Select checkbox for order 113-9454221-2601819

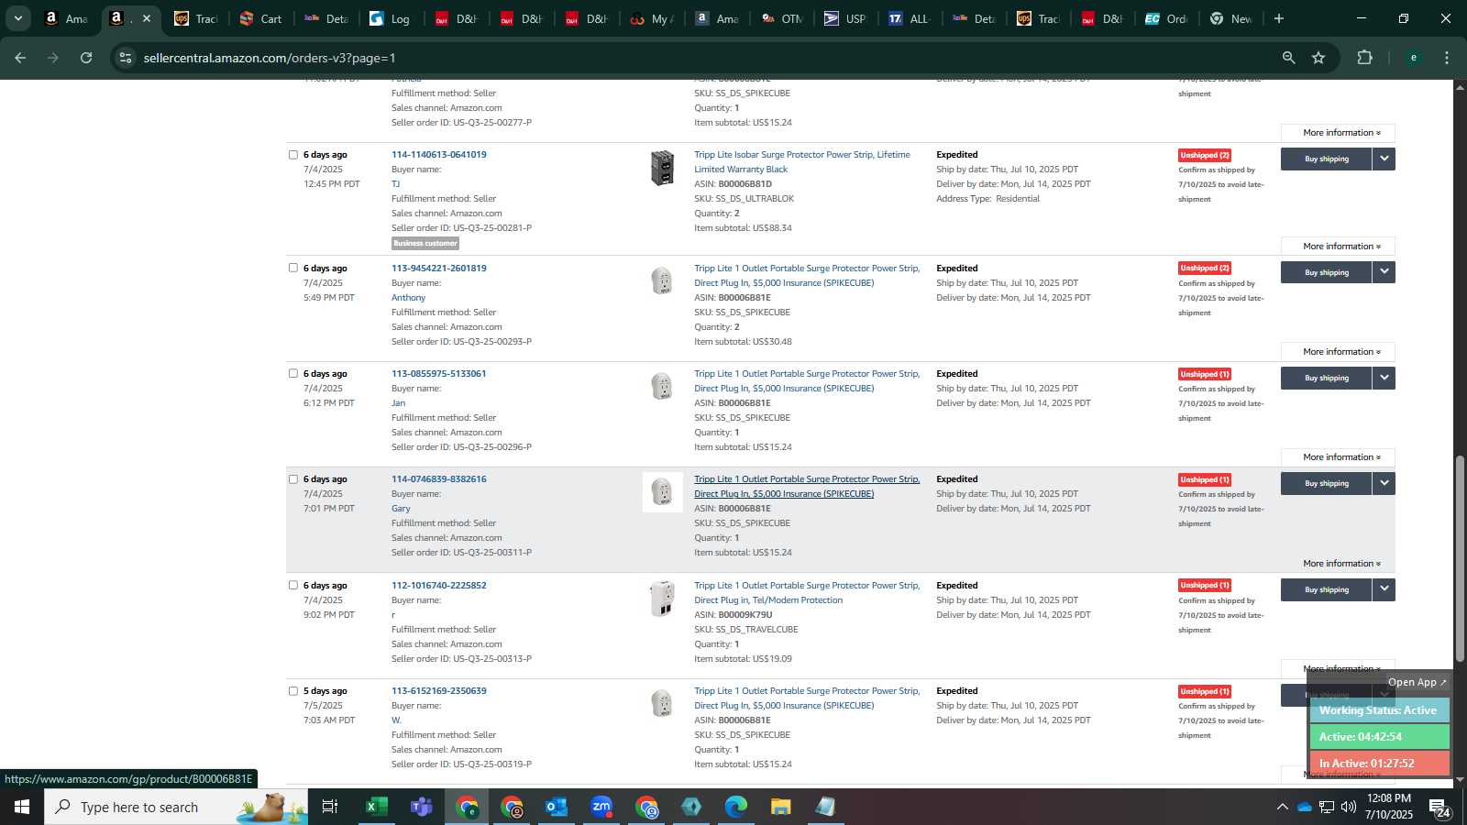tap(293, 269)
